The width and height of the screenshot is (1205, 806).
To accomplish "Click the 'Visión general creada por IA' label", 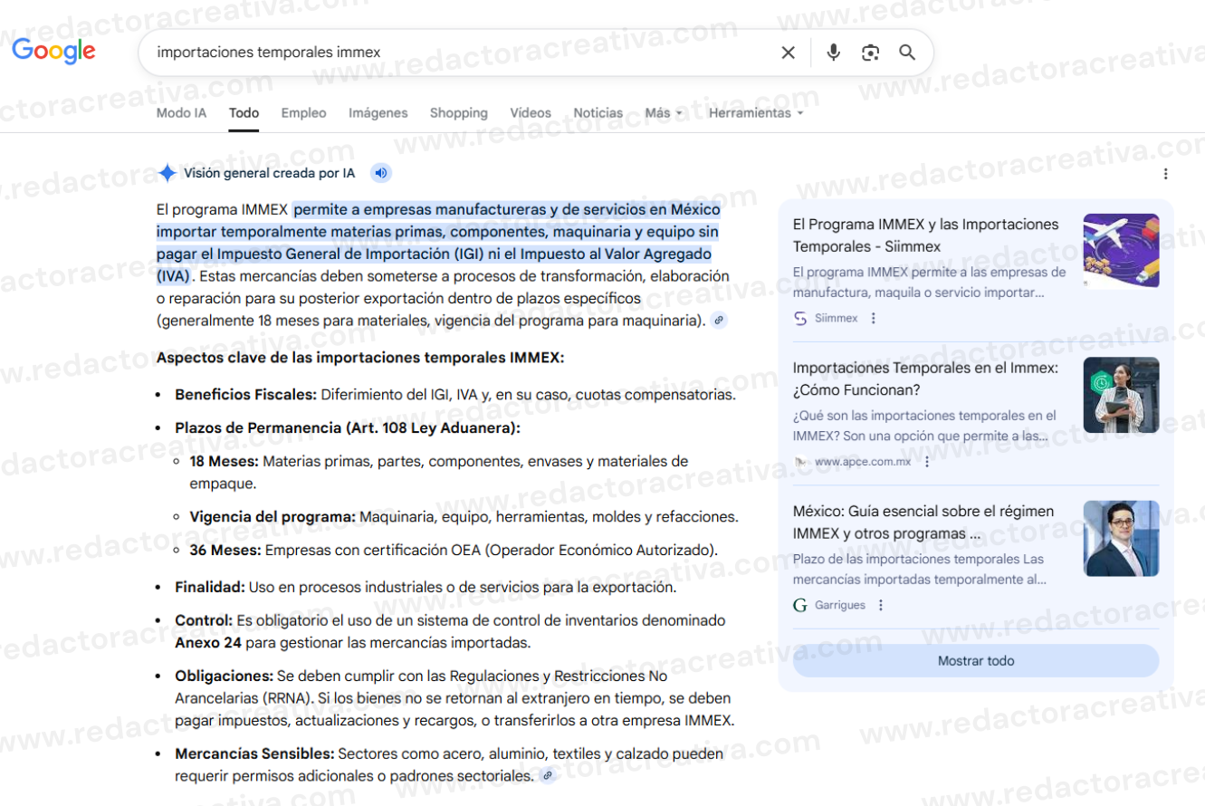I will point(269,173).
